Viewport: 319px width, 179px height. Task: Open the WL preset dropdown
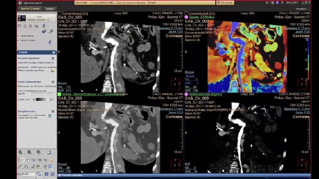pos(29,174)
